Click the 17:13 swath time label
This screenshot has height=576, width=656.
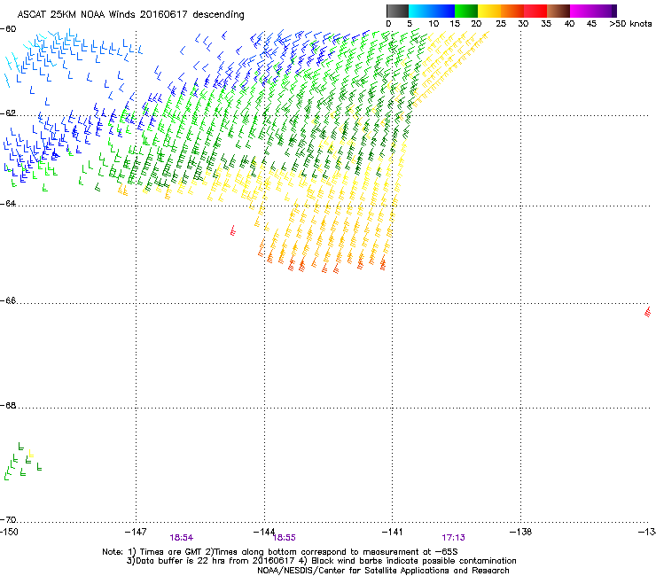(x=454, y=538)
